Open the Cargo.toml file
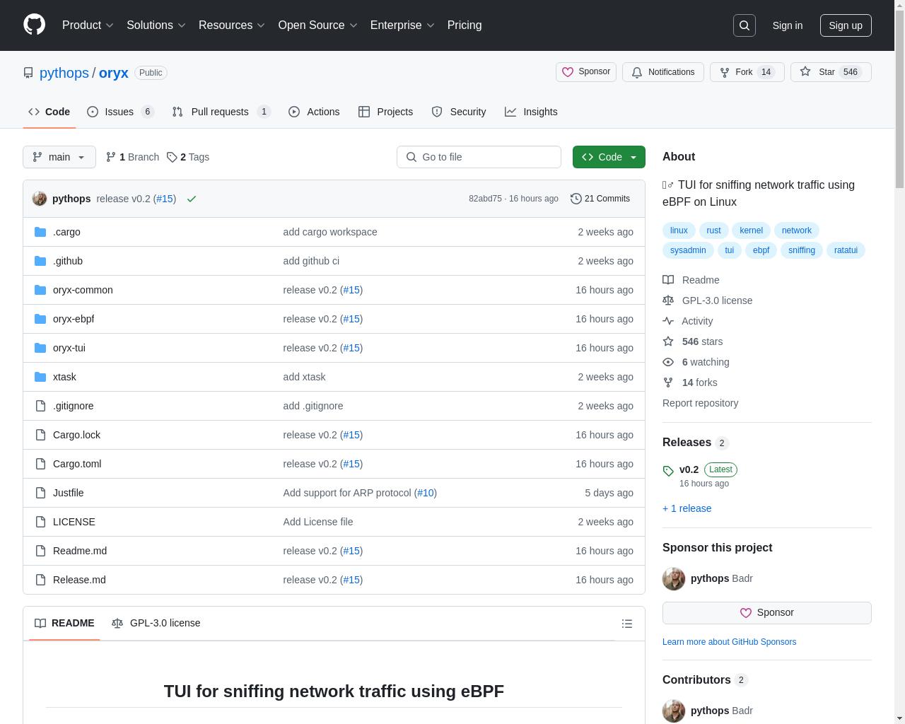Image resolution: width=905 pixels, height=724 pixels. [77, 464]
